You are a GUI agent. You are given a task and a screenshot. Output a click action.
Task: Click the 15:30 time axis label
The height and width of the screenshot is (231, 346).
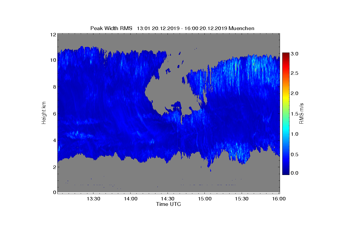pos(242,199)
